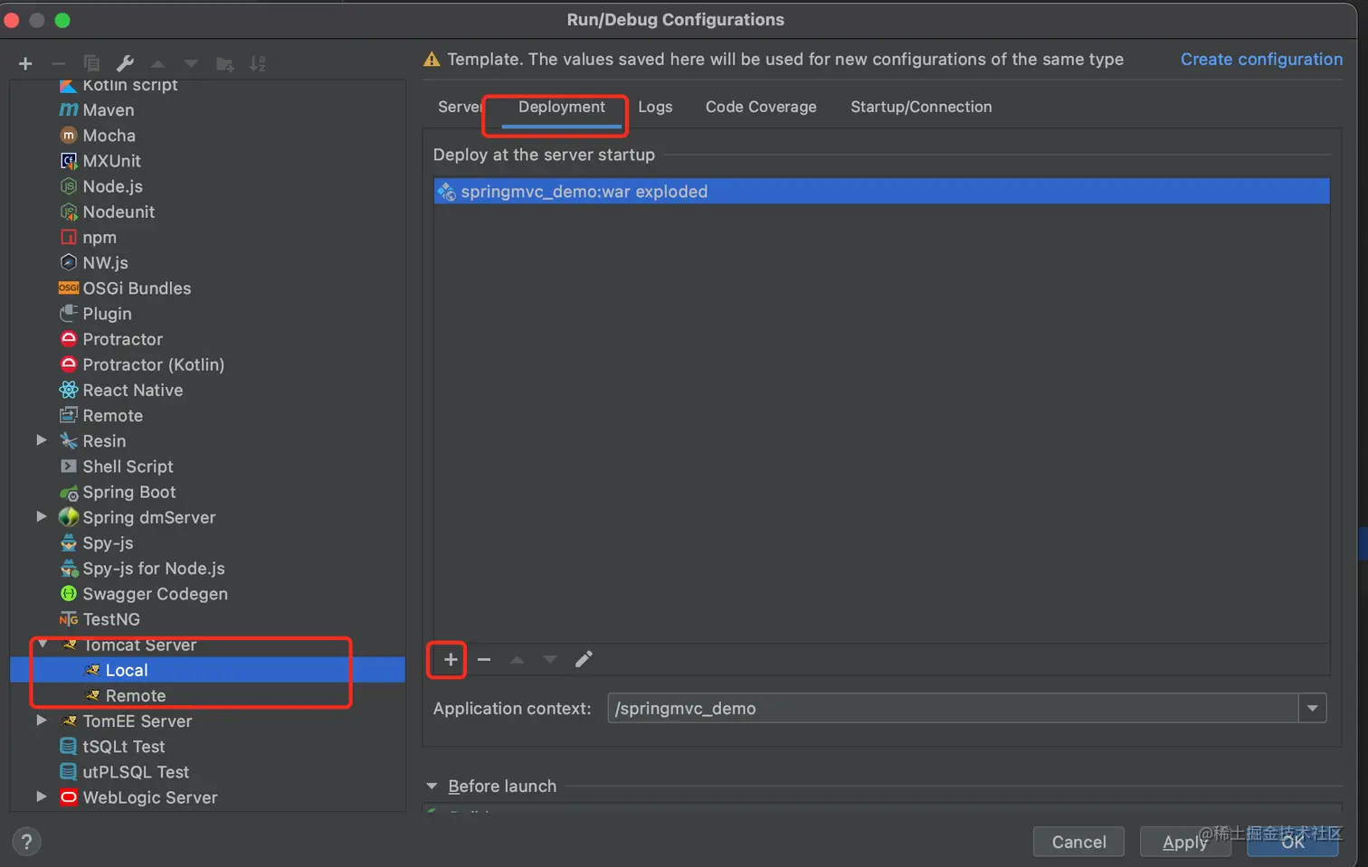Select the tSQLt Test template
Screen dimensions: 1368x867
point(123,747)
